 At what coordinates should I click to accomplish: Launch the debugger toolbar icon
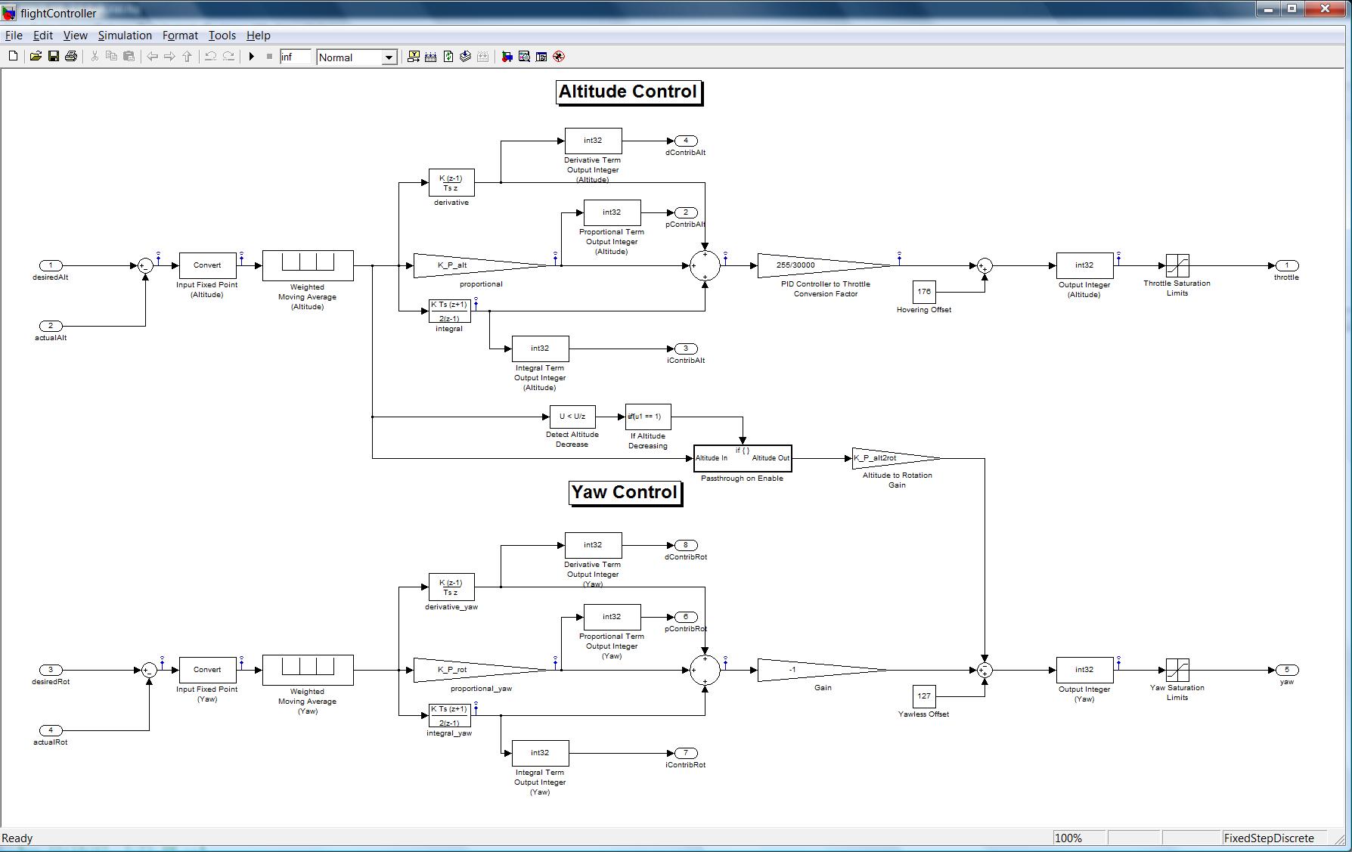(x=559, y=57)
